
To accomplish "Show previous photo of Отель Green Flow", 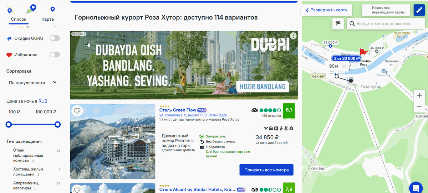I will pyautogui.click(x=101, y=173).
